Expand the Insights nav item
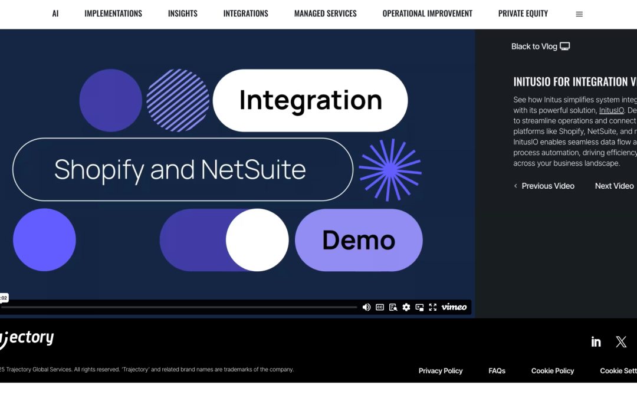This screenshot has width=637, height=398. (182, 14)
